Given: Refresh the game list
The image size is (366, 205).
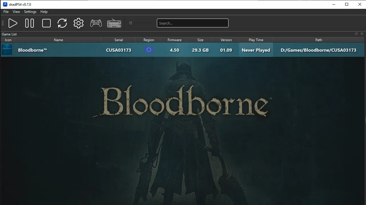Looking at the screenshot, I should pyautogui.click(x=62, y=23).
